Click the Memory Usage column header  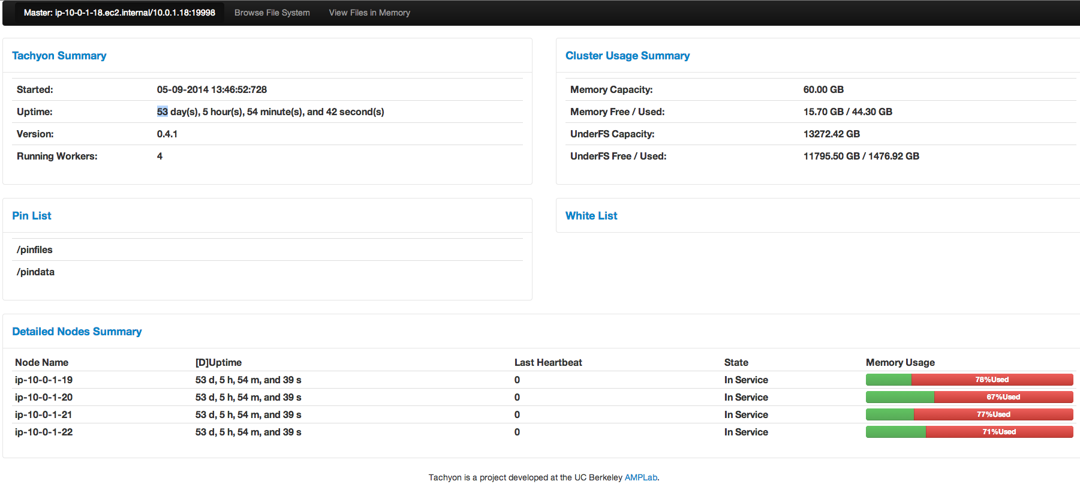[900, 362]
